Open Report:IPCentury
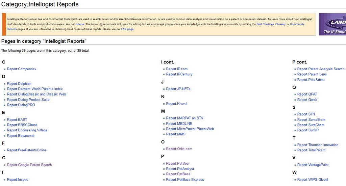This screenshot has width=346, height=186. [179, 74]
